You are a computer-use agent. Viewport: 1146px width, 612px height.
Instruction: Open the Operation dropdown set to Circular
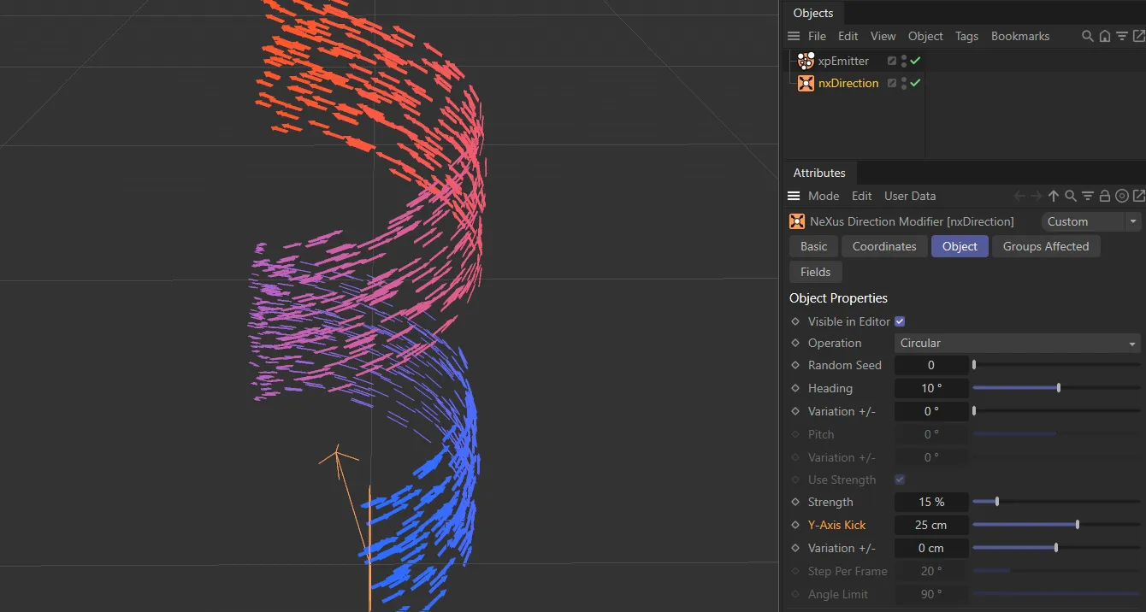[x=1016, y=343]
